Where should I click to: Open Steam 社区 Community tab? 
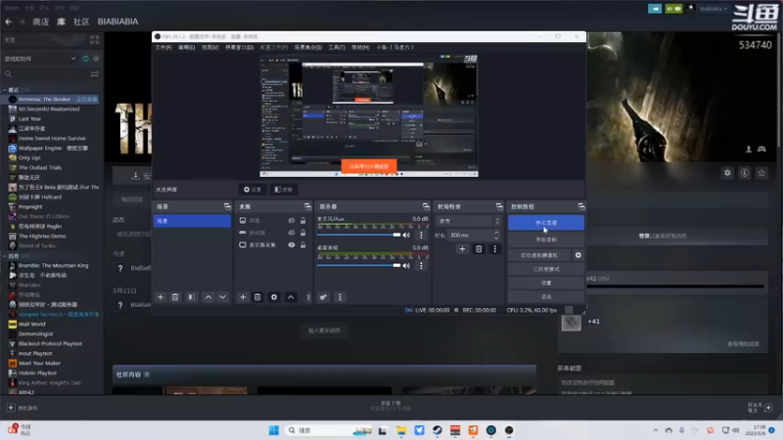point(81,22)
